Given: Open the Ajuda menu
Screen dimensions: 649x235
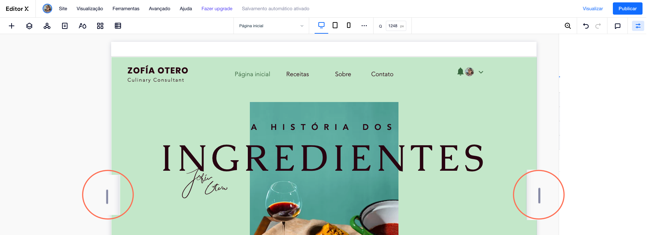Looking at the screenshot, I should [186, 9].
